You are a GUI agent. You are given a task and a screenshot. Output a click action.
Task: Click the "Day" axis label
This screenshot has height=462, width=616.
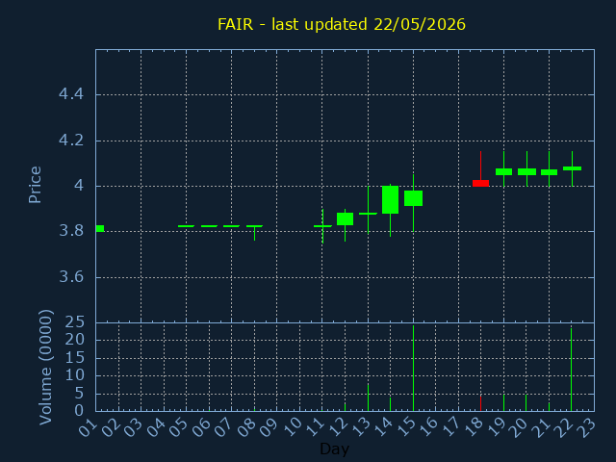point(334,449)
